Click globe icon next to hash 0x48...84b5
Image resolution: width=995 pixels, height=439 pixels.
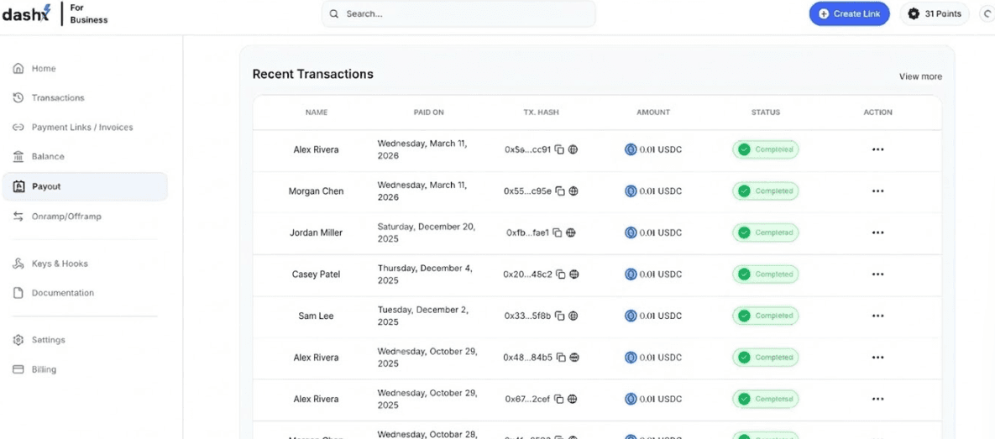tap(574, 358)
